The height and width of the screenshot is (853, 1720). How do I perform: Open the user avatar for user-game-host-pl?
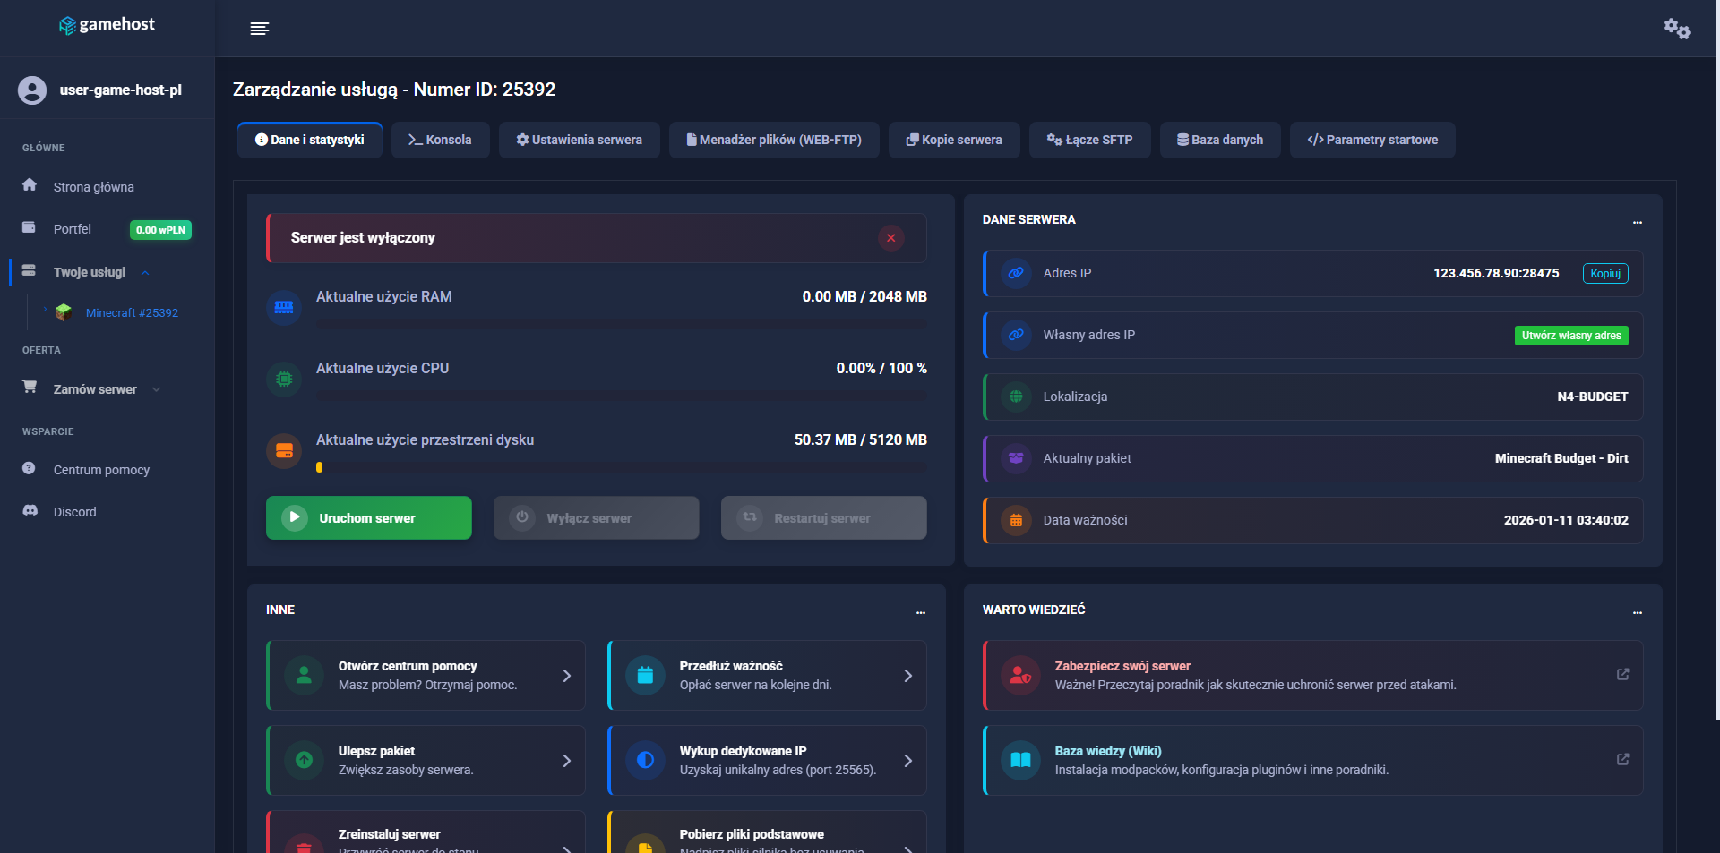(32, 90)
